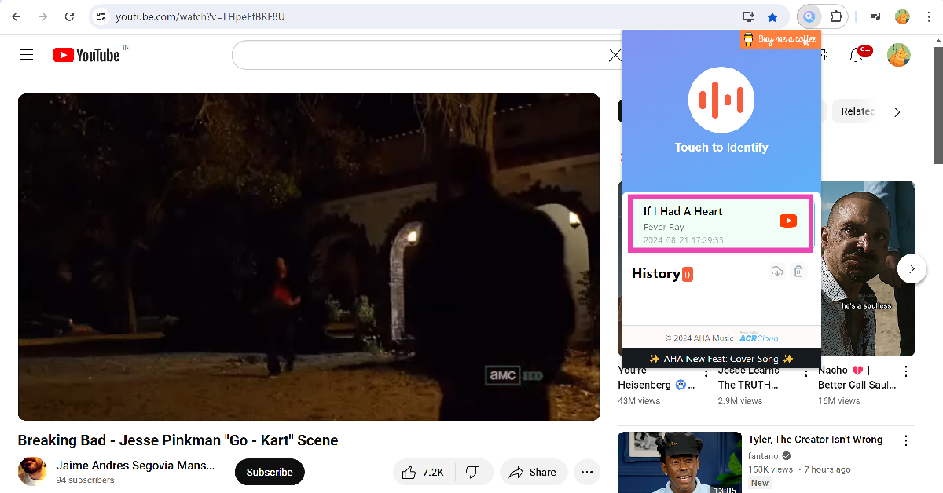The image size is (943, 493).
Task: Click the Share button
Action: pos(533,472)
